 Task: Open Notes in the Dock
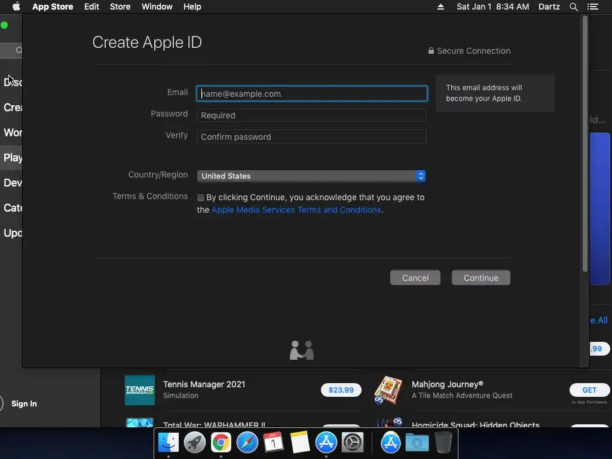pos(299,443)
